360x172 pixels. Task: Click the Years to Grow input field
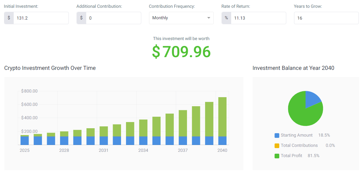point(326,18)
